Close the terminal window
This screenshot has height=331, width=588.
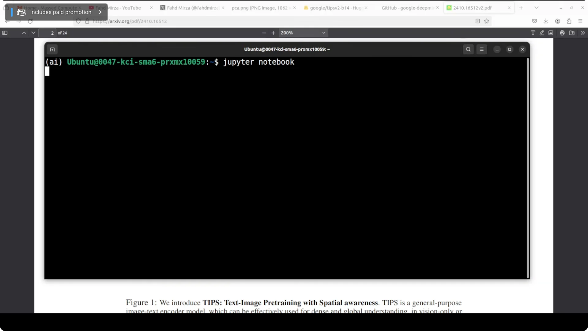(x=523, y=49)
